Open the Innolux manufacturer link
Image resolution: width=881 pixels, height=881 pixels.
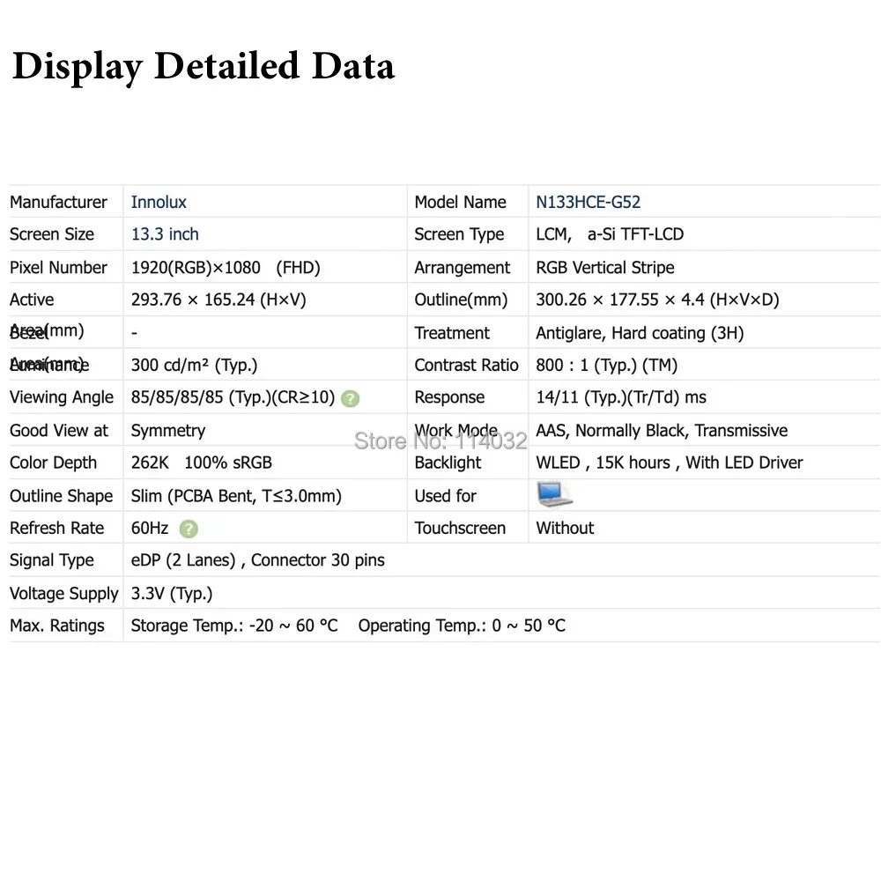pos(159,203)
